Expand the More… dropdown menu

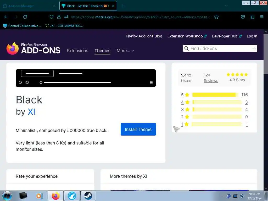coord(125,51)
